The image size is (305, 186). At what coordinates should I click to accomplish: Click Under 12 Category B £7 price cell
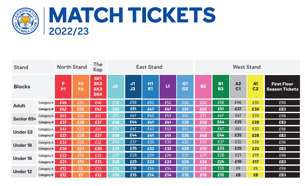coord(81,175)
